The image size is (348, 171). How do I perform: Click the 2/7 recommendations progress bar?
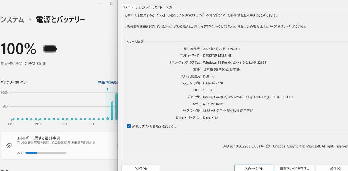[x=45, y=153]
